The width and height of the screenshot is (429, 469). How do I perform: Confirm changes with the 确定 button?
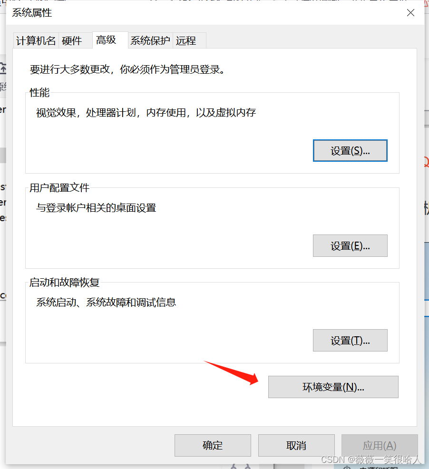(213, 445)
